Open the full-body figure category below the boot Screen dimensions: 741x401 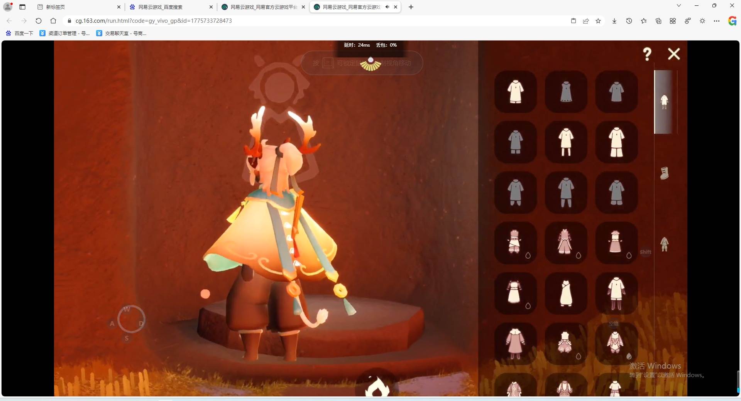point(664,244)
